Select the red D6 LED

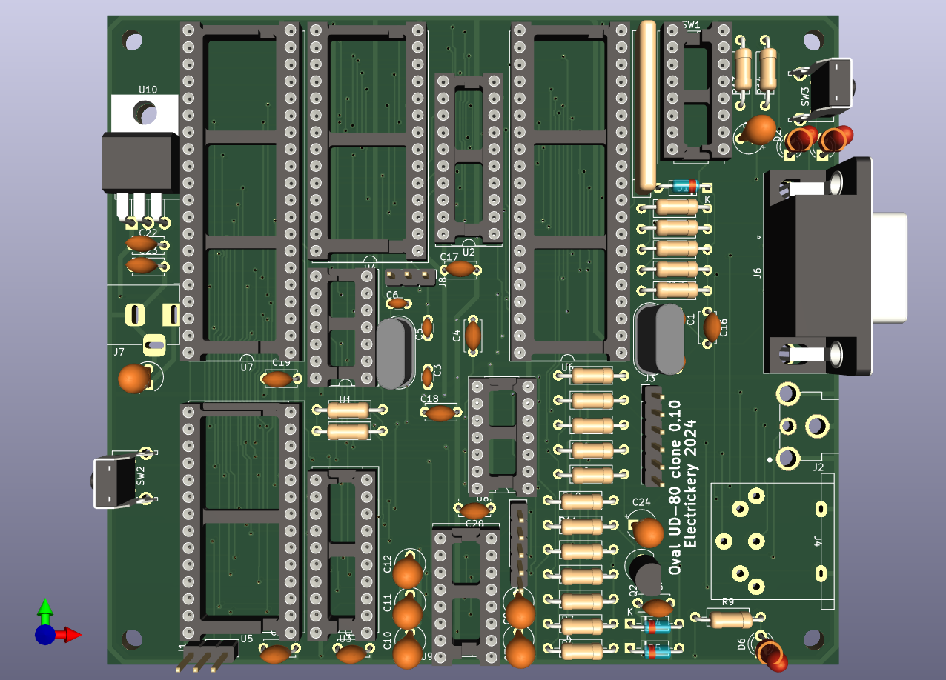[771, 652]
